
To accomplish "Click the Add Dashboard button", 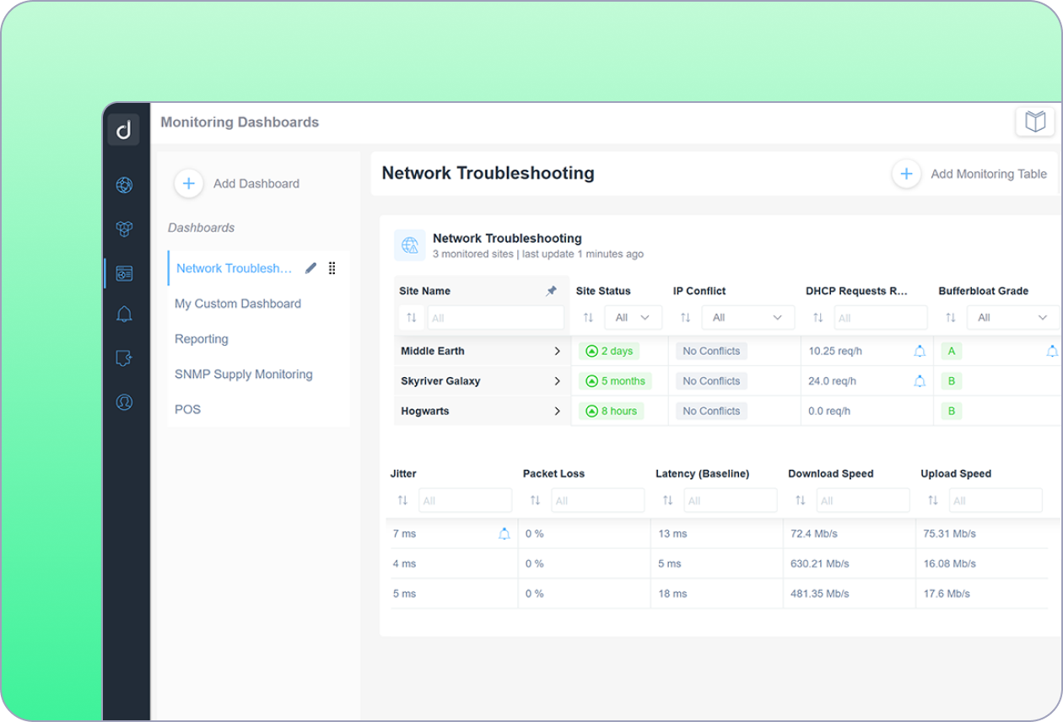I will tap(189, 183).
